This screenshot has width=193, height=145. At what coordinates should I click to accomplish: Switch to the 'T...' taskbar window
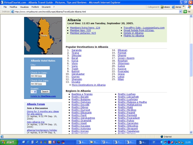[118, 142]
